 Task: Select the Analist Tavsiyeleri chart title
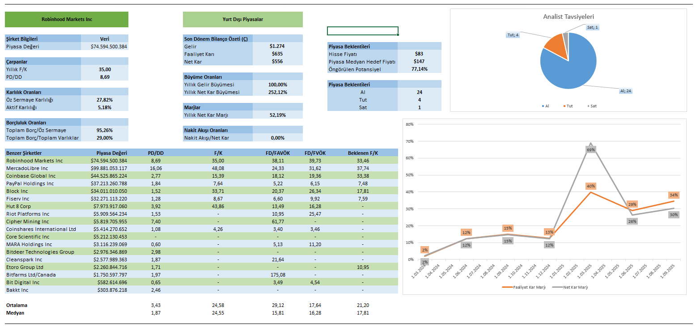[x=568, y=17]
